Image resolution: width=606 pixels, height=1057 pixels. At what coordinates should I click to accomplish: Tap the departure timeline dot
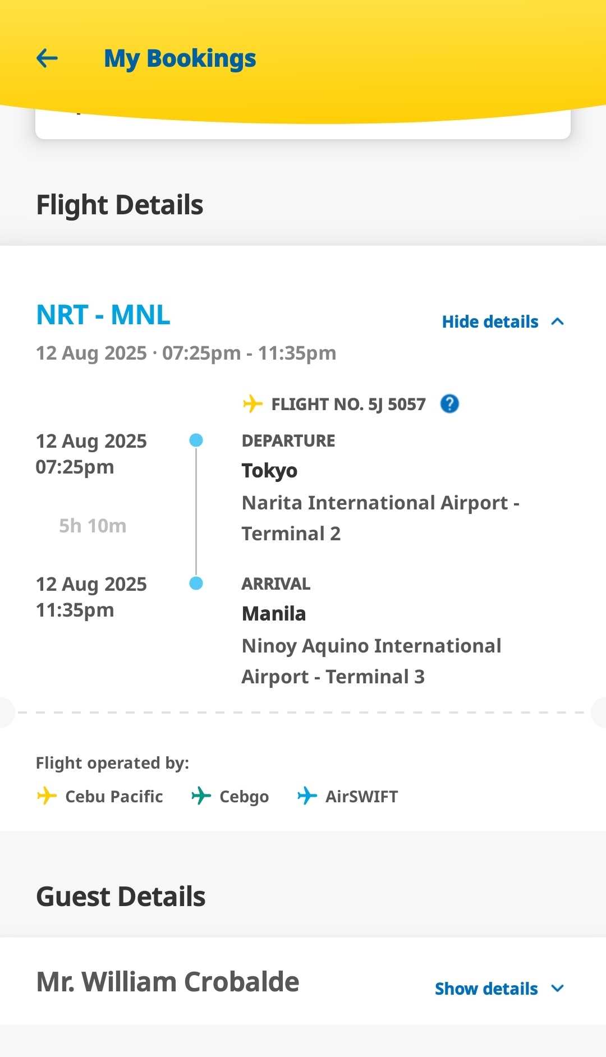click(196, 440)
